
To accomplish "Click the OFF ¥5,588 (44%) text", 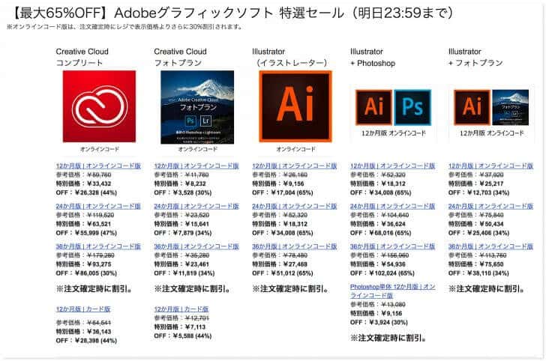I will [183, 336].
